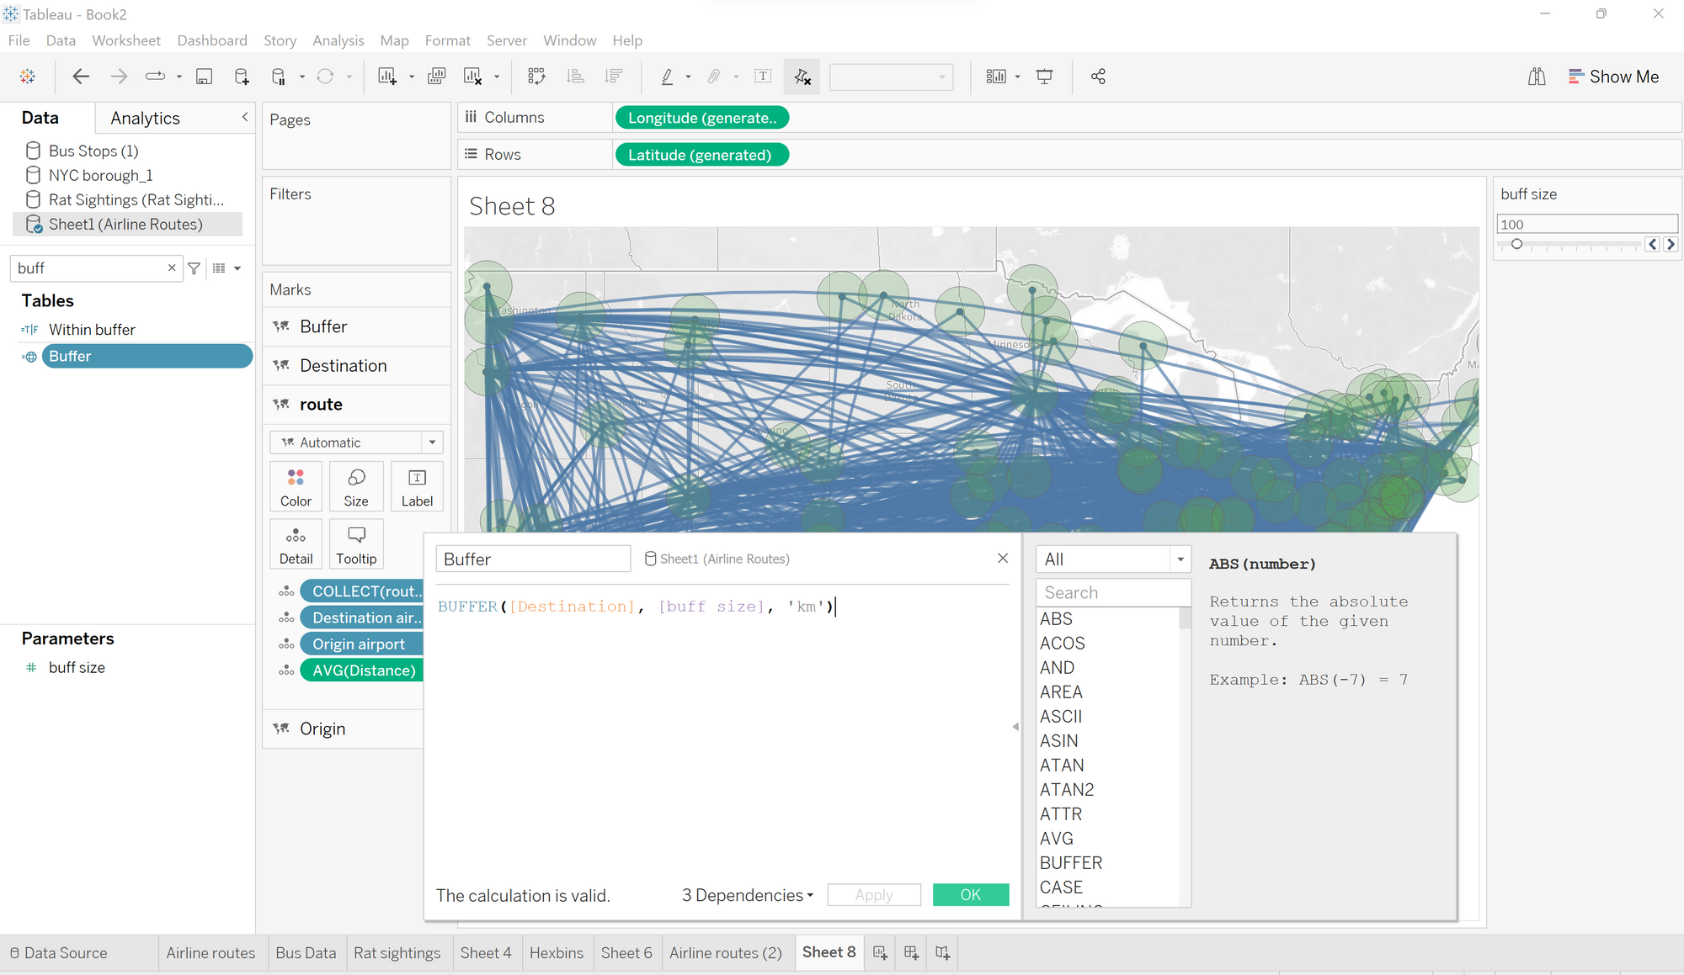Toggle the Show Me panel

pos(1613,77)
